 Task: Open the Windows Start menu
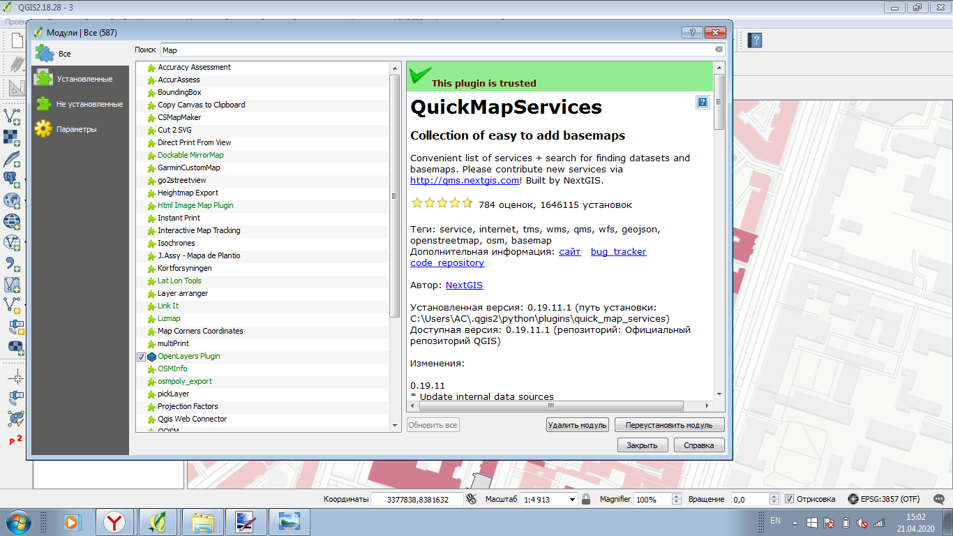[x=17, y=521]
